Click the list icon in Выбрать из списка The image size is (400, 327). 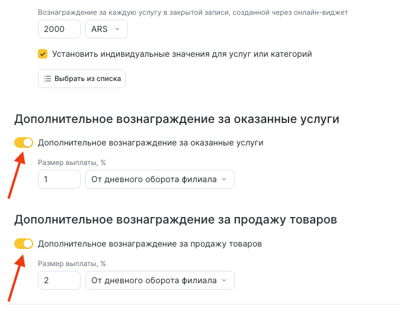pyautogui.click(x=47, y=79)
